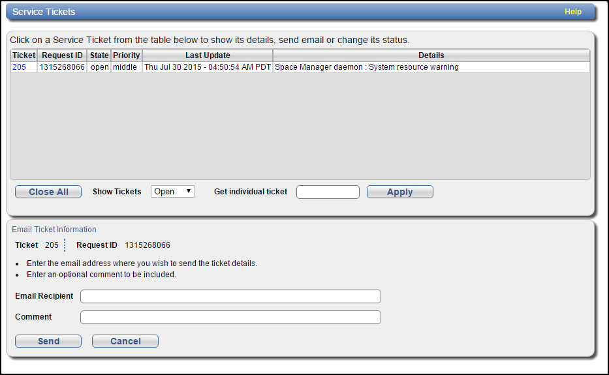
Task: Open the Help link in header
Action: 573,12
